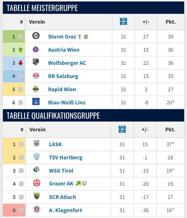Click the Sturm Graz club crest
Viewport: 187px width, 218px height.
pos(36,36)
